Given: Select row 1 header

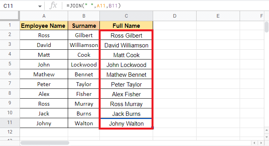Looking at the screenshot, I should click(x=10, y=25).
